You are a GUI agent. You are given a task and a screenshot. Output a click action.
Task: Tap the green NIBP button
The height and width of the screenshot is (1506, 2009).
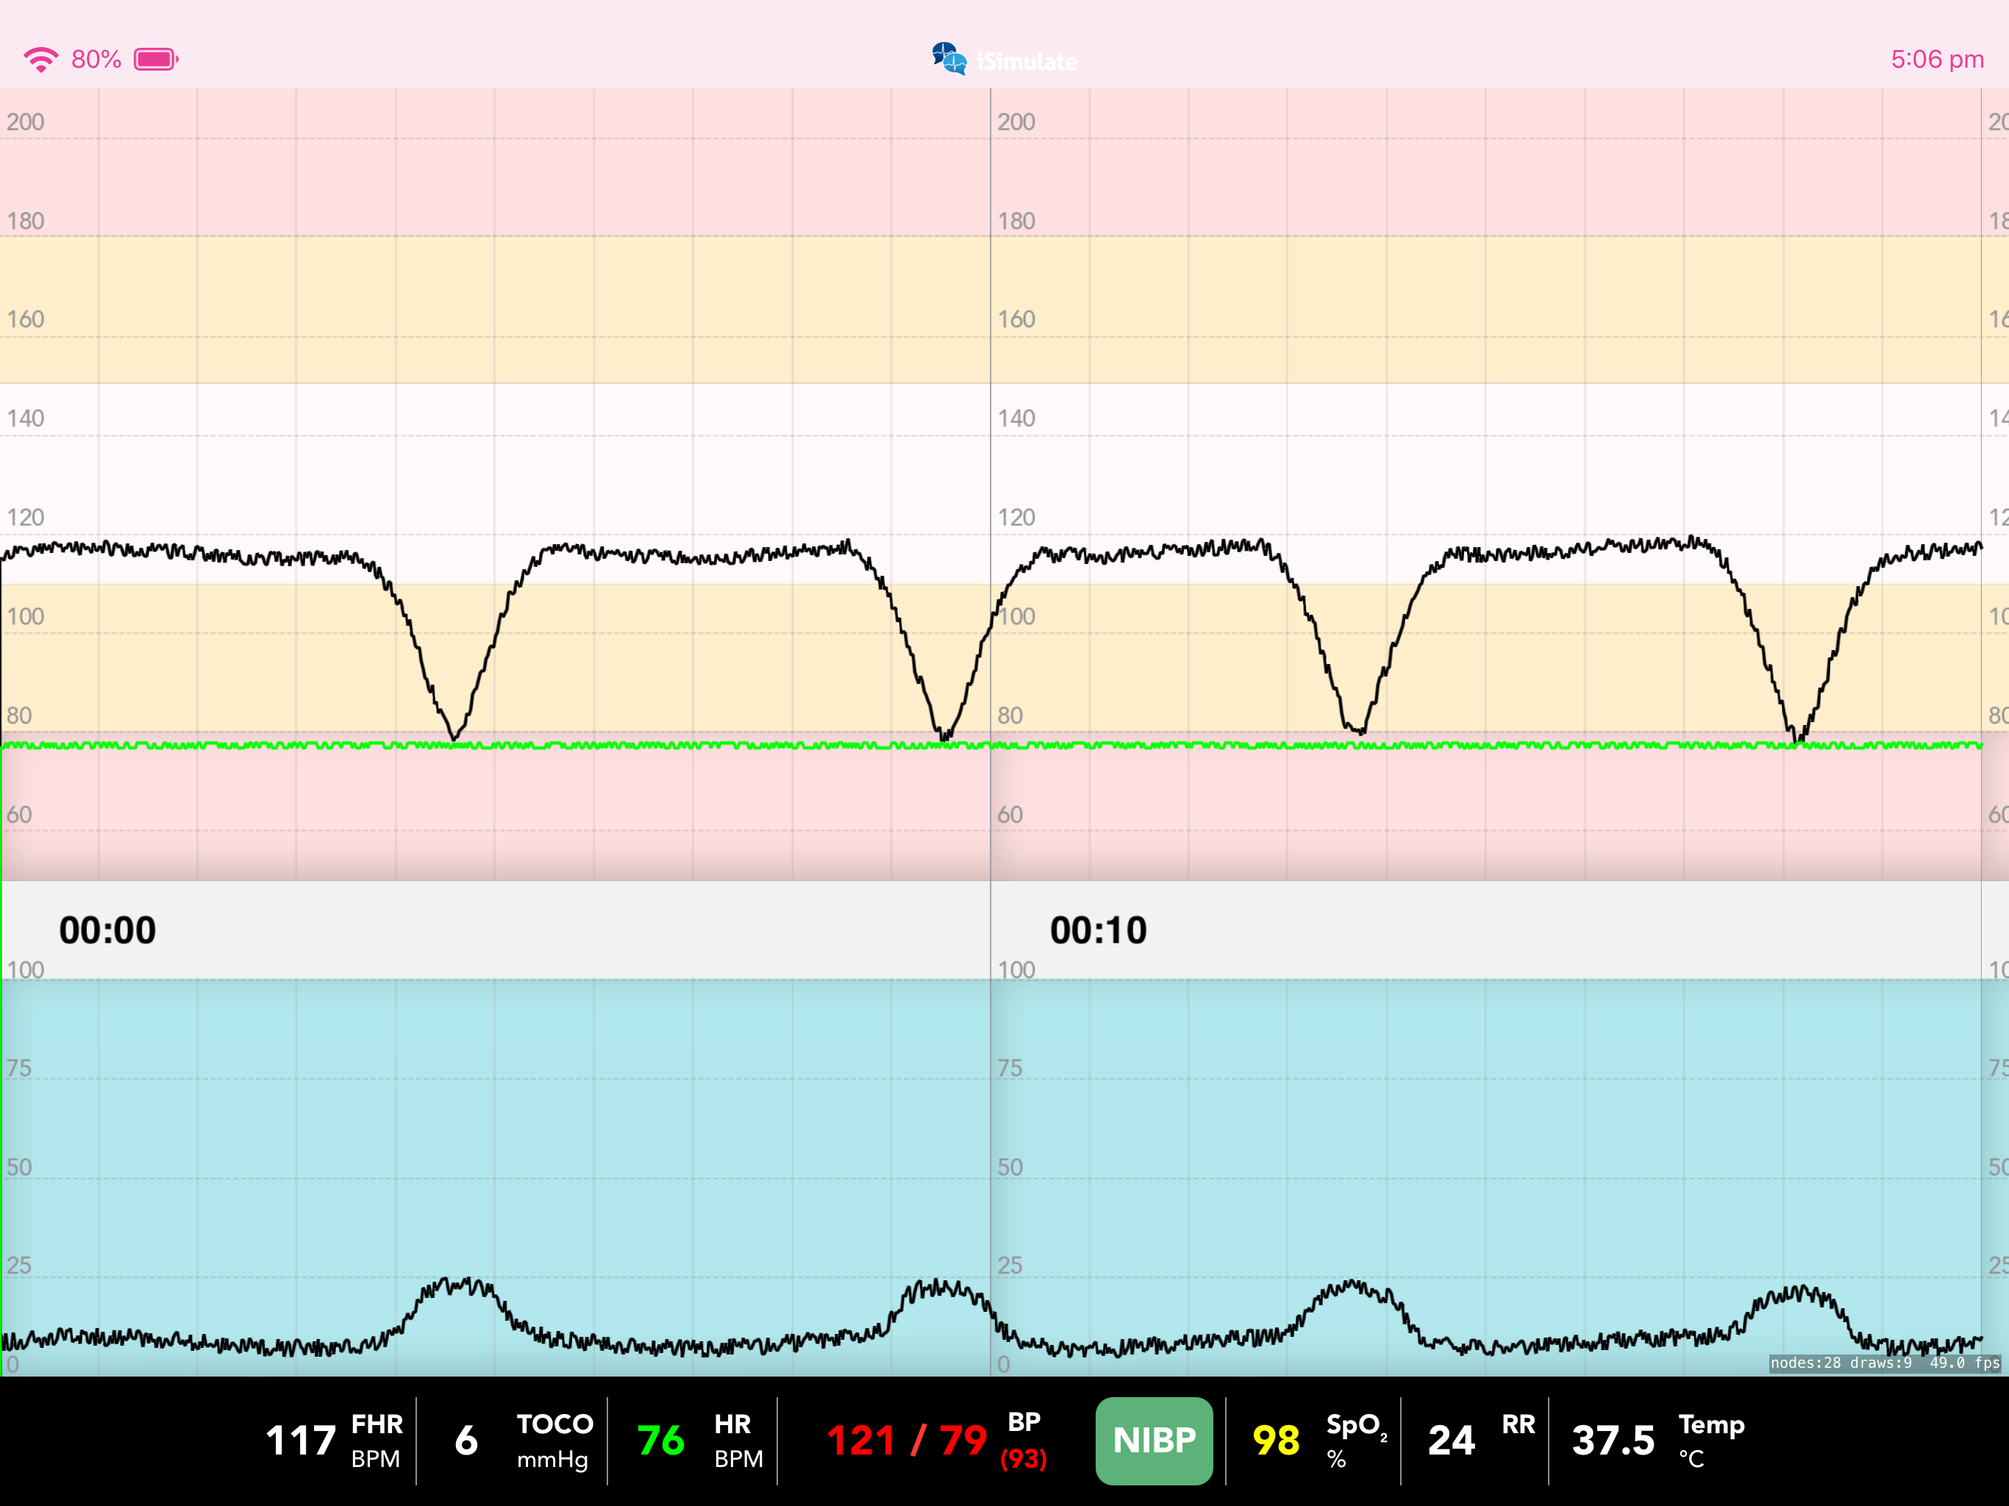(1154, 1441)
